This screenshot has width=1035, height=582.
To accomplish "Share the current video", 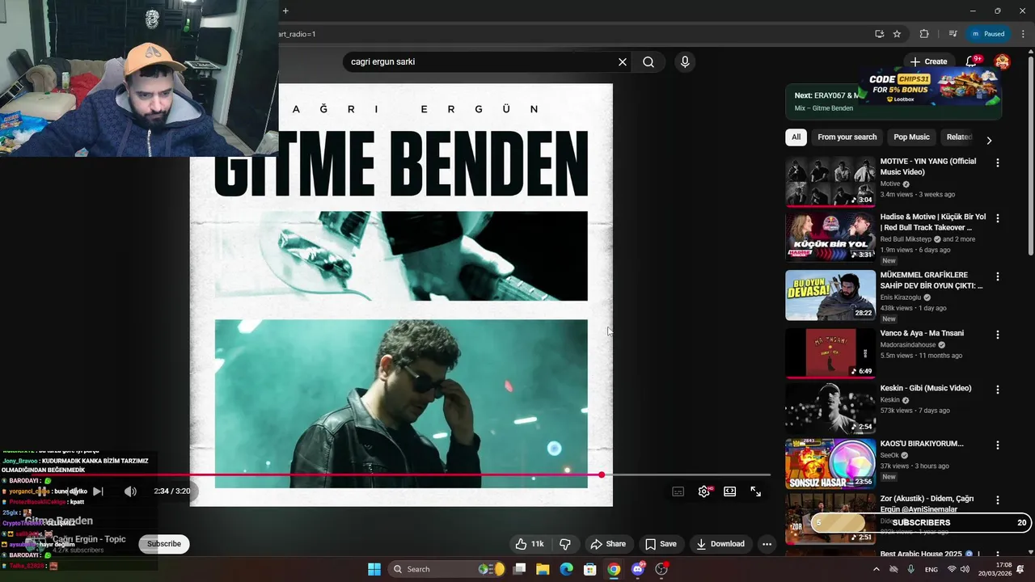I will [x=608, y=544].
